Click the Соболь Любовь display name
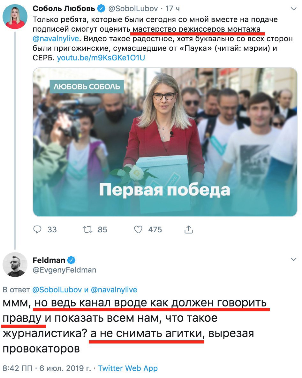Viewport: 302px width, 378px height. click(x=64, y=9)
